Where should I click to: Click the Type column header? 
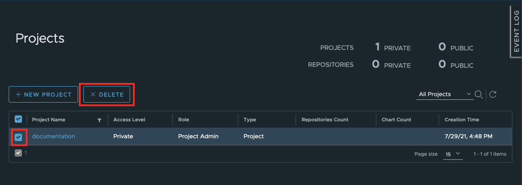250,120
